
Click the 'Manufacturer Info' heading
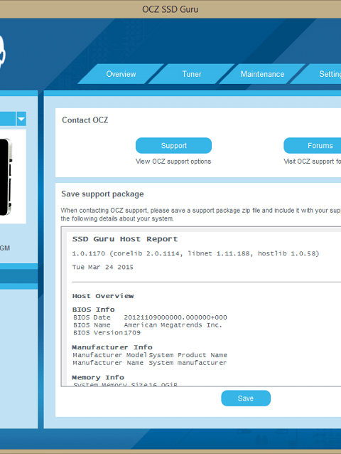(112, 347)
